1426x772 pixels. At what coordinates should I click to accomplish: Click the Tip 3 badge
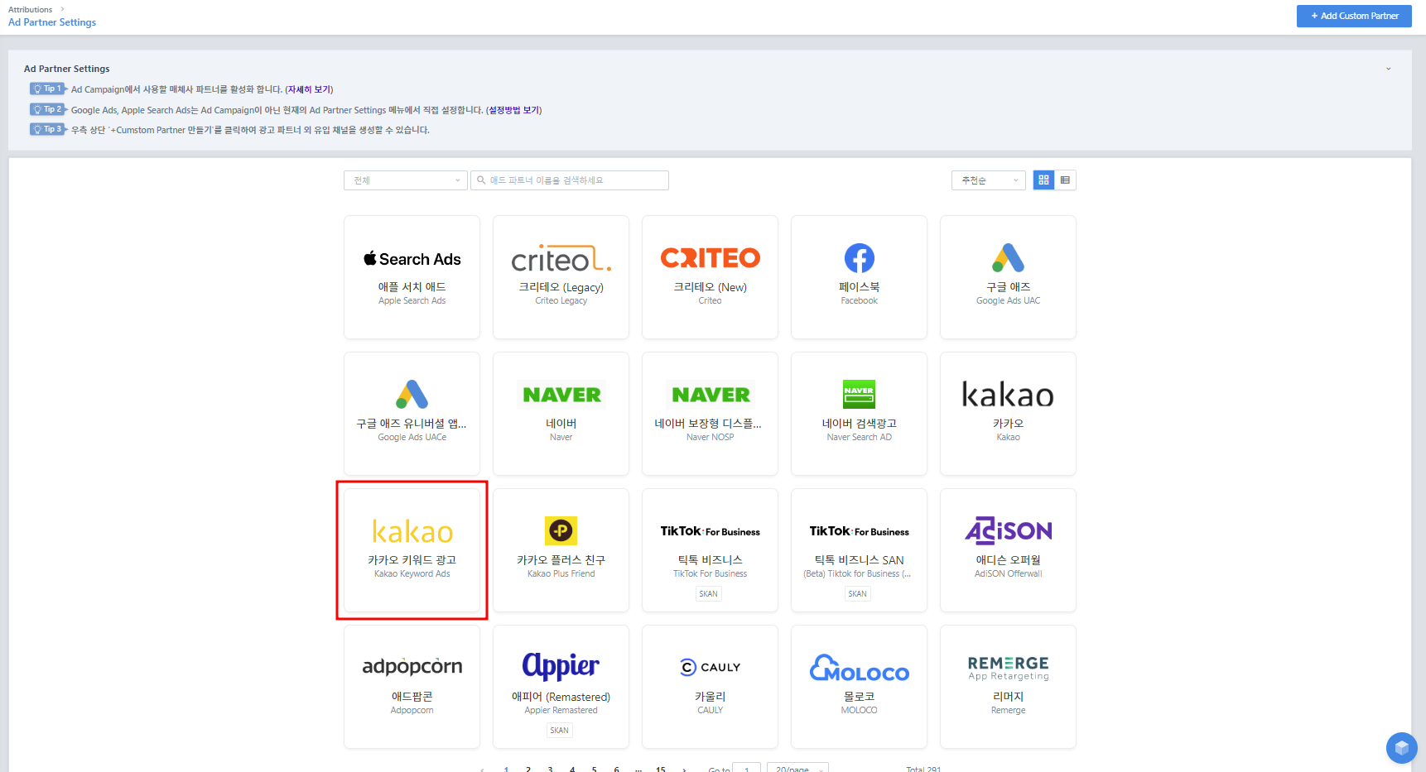coord(47,129)
